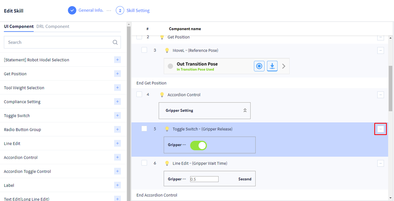
Task: Click the lightbulb icon beside Accordion Control
Action: point(162,95)
